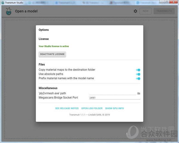Click 'Your Studio license is active' text

(54, 46)
